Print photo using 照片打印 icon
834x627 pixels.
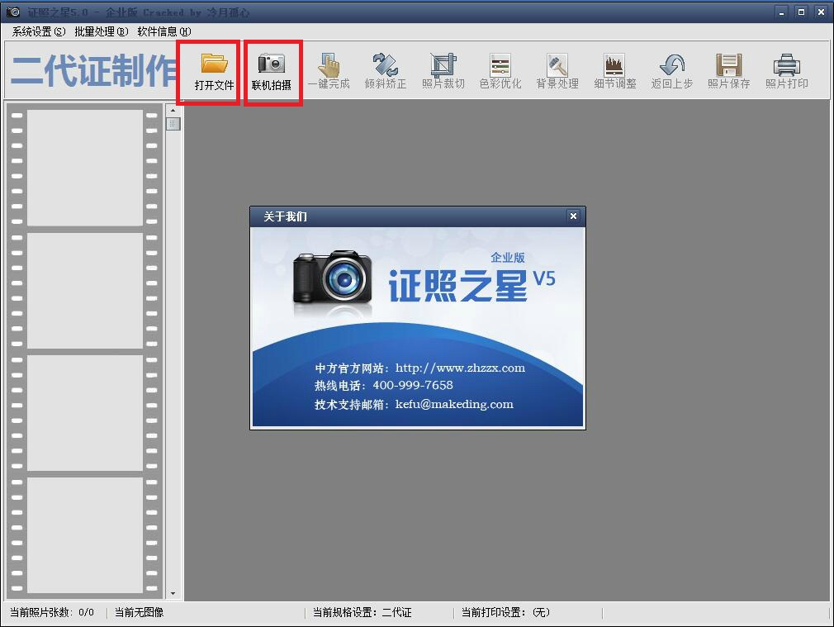pyautogui.click(x=785, y=70)
